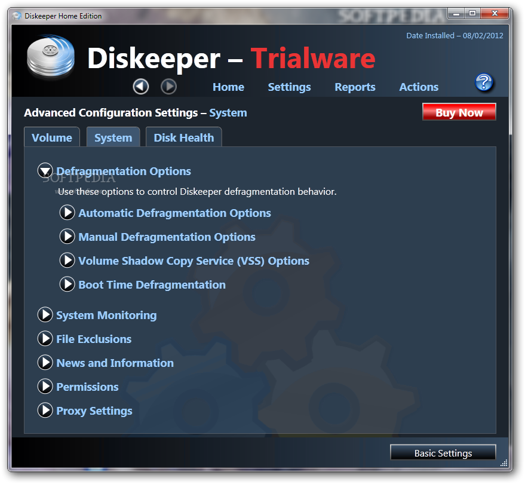Open Volume Shadow Copy Service Options link
The image size is (525, 484).
tap(194, 261)
